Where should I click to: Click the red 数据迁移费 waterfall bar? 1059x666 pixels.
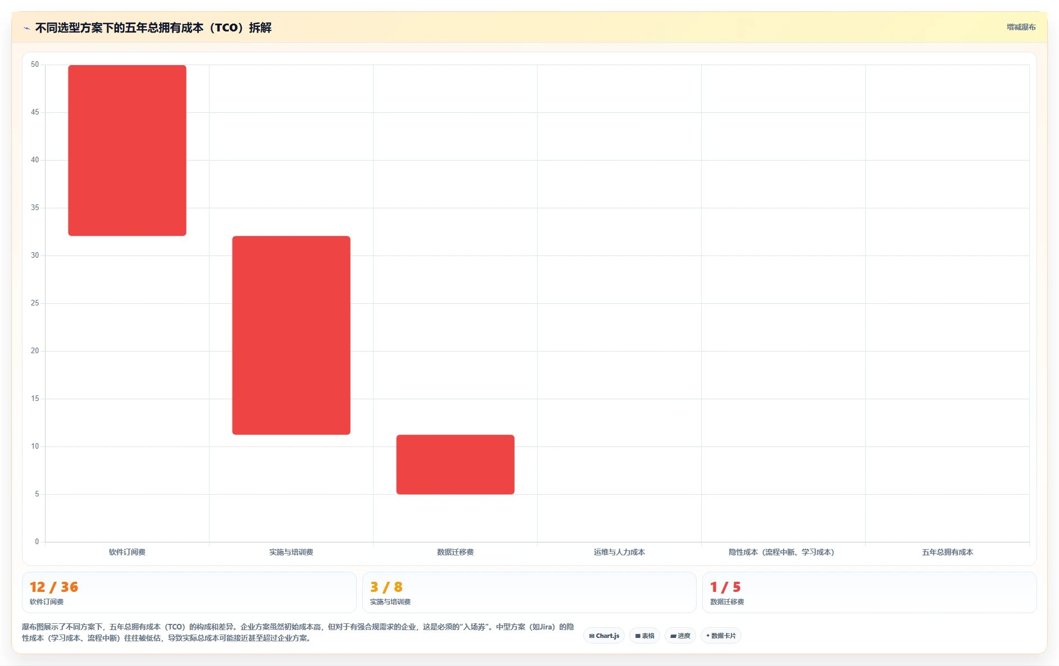(x=455, y=464)
